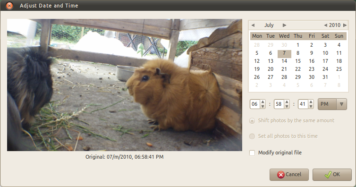This screenshot has height=187, width=356.
Task: Select July 16 in the calendar
Action: [312, 61]
